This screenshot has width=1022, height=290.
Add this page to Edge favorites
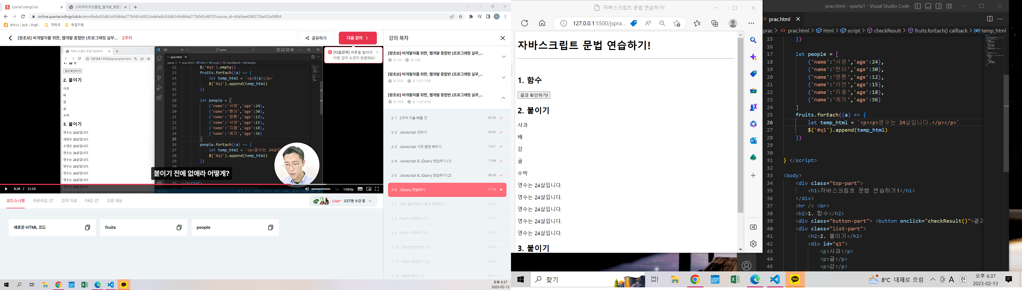click(x=677, y=23)
